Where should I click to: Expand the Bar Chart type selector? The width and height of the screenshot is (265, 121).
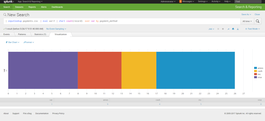coord(12,42)
